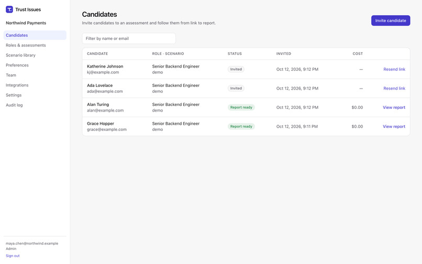Image resolution: width=422 pixels, height=264 pixels.
Task: Go to Roles & assessments
Action: [26, 45]
